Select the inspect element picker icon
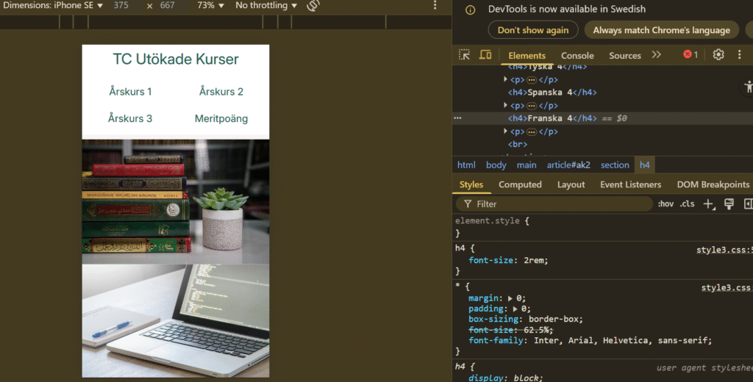The image size is (753, 382). point(464,54)
